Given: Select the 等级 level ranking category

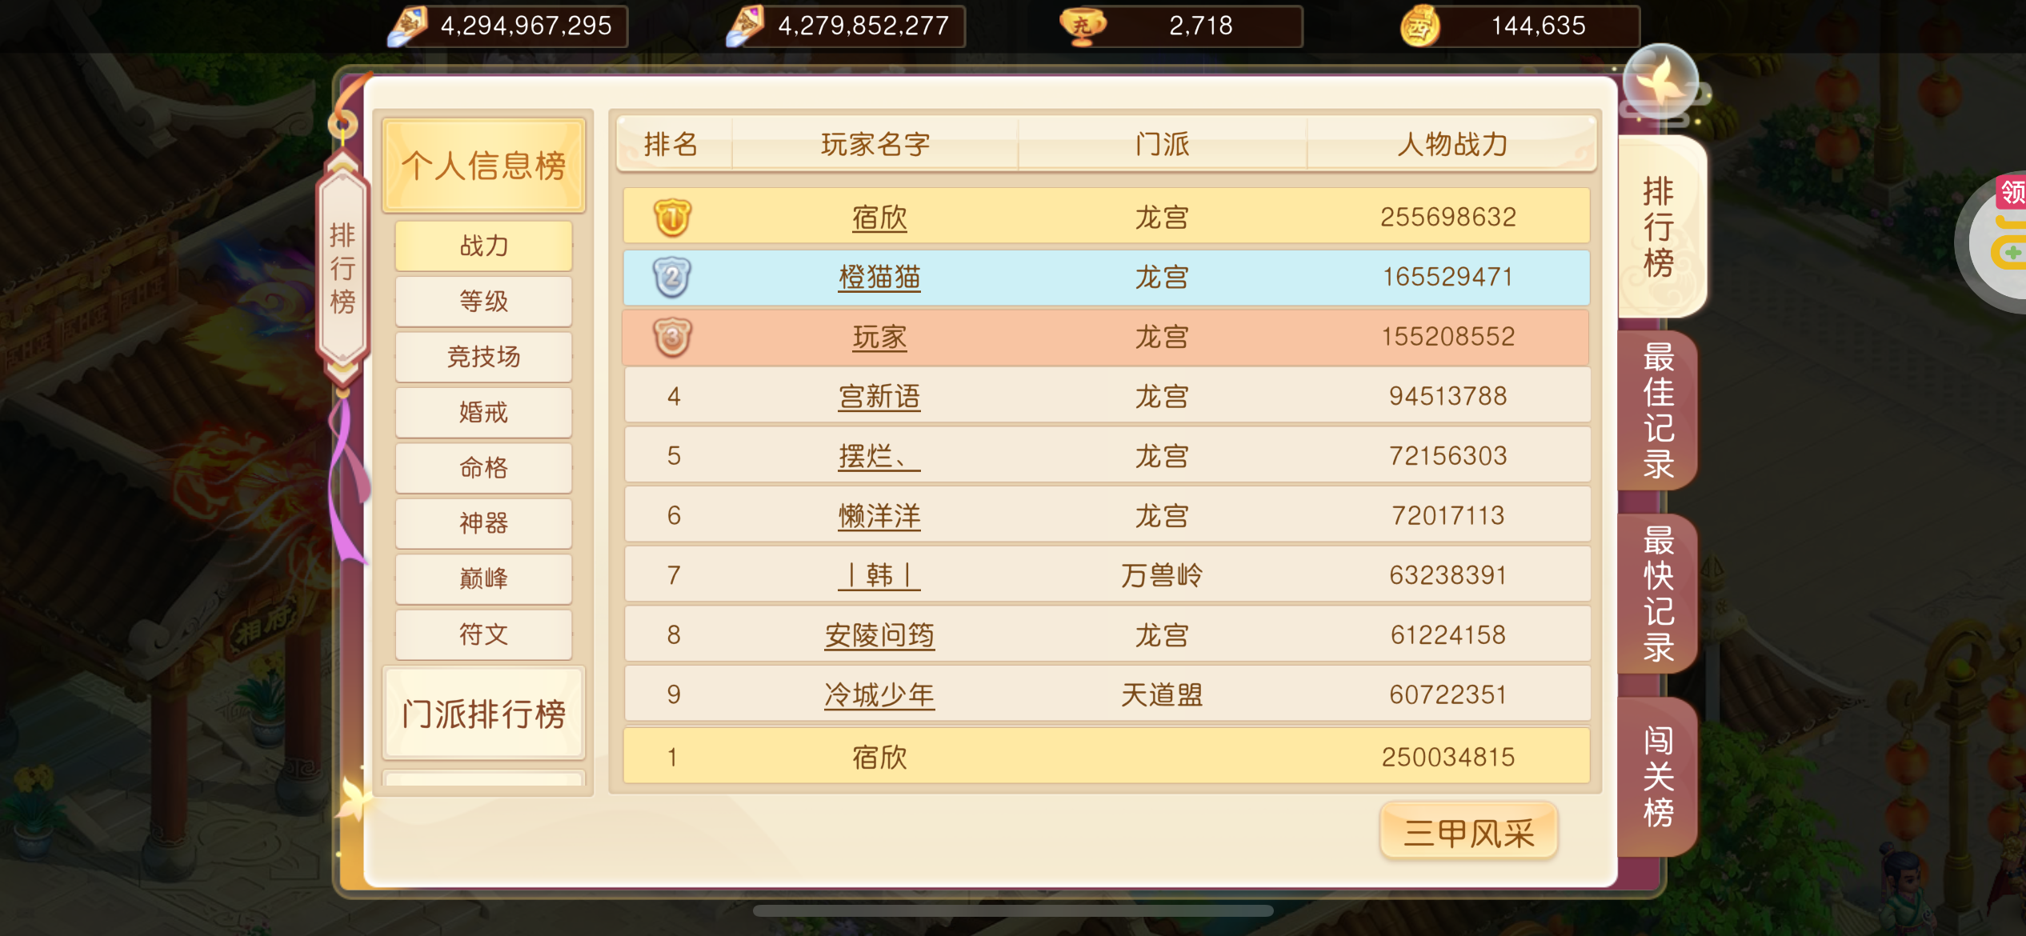Looking at the screenshot, I should pyautogui.click(x=483, y=302).
